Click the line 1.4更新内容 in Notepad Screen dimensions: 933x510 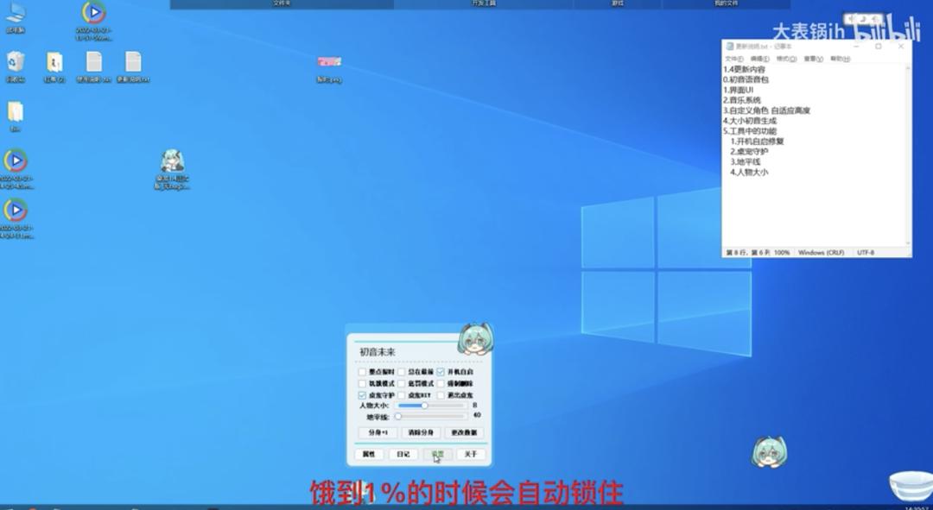[744, 70]
